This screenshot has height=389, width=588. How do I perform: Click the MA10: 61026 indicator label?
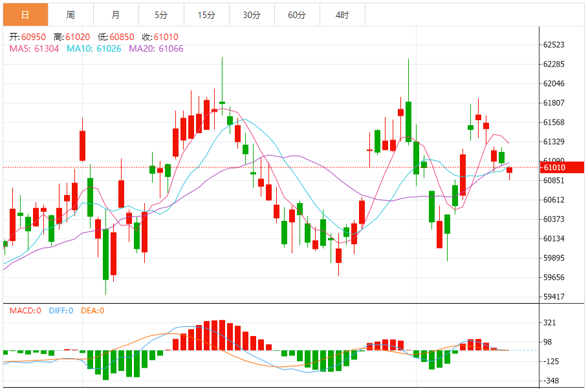click(x=94, y=48)
